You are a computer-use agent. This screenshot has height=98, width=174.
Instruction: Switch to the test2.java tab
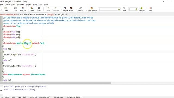pos(61,14)
